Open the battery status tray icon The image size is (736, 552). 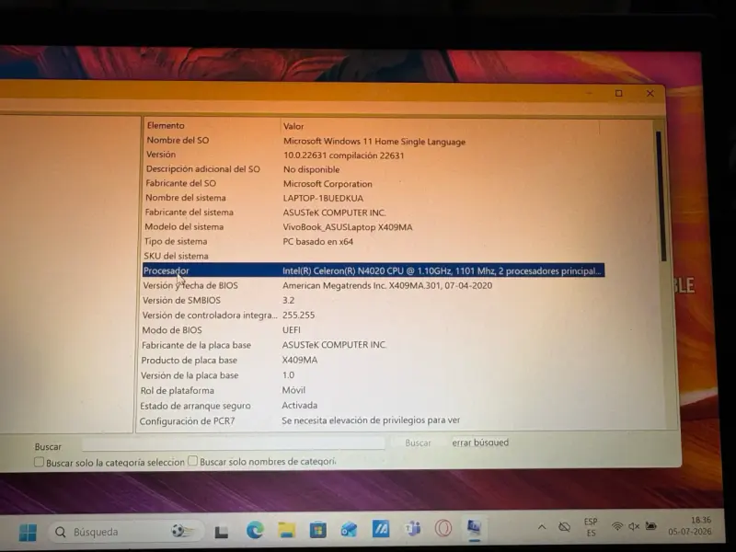point(650,525)
